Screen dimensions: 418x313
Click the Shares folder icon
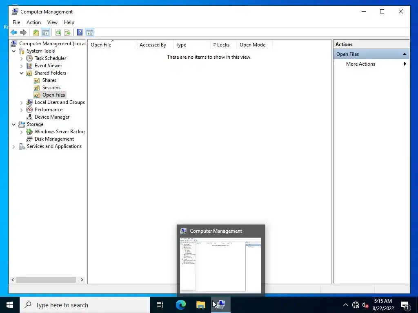37,80
